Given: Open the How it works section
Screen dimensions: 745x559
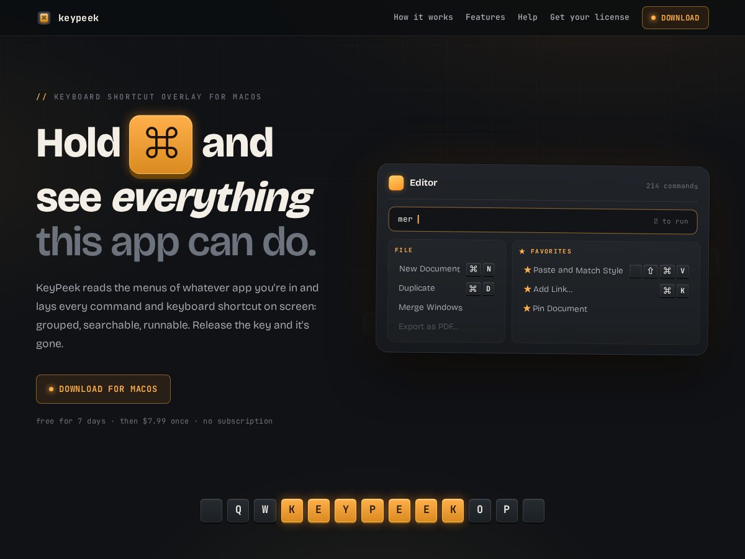Looking at the screenshot, I should (x=423, y=17).
